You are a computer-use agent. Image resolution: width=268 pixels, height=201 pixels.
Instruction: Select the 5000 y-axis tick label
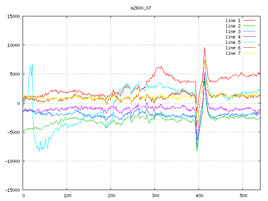coord(14,74)
